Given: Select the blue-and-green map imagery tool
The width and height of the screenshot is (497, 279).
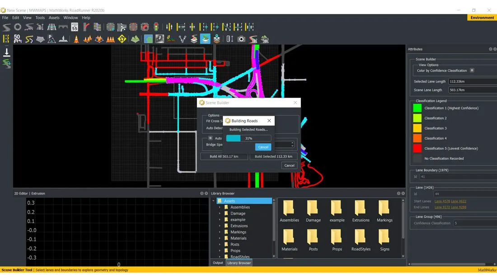Looking at the screenshot, I should (x=148, y=39).
